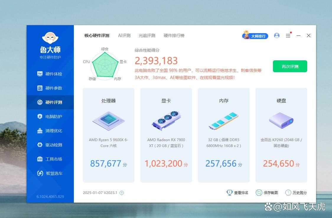Image resolution: width=332 pixels, height=218 pixels.
Task: Open the 大师排行 ranking badge
Action: coord(255,35)
